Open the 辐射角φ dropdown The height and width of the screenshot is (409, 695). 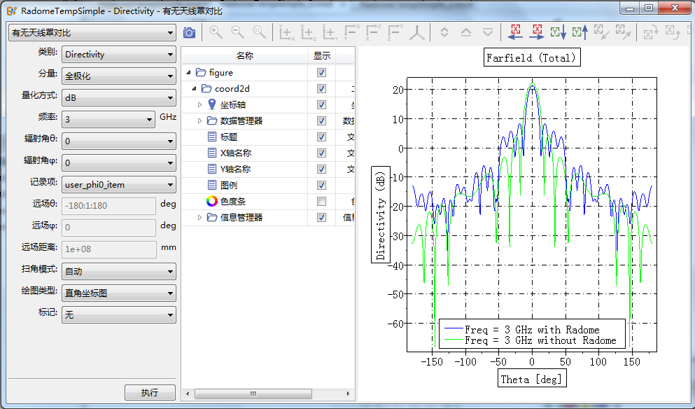(x=119, y=162)
